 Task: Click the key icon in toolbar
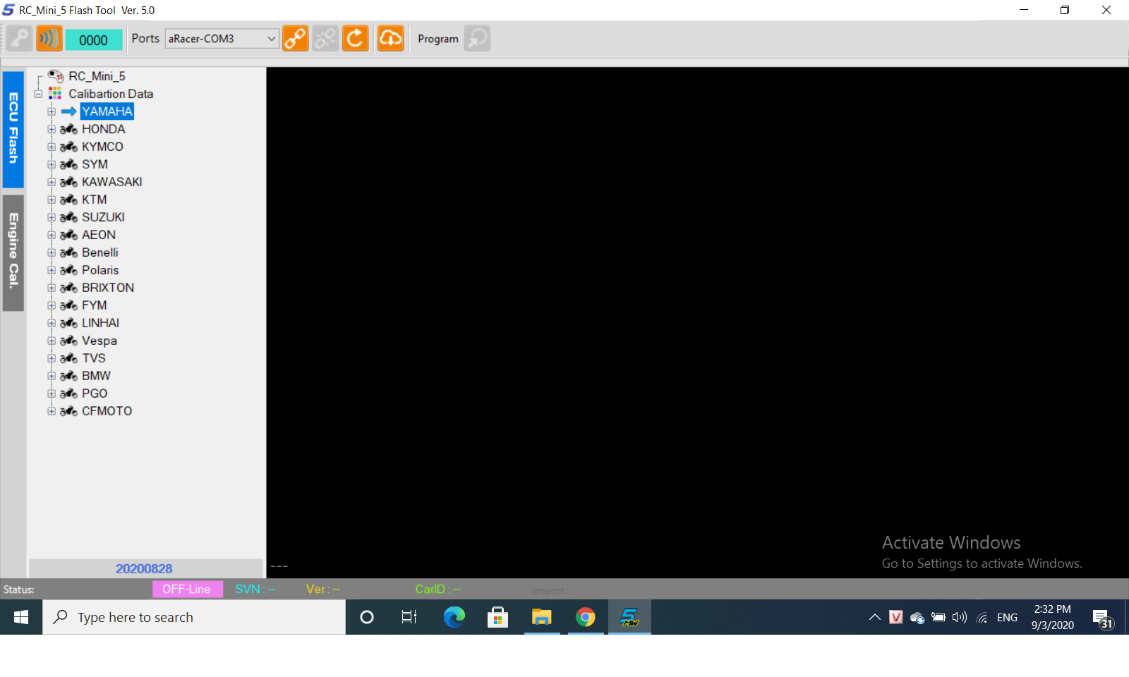click(20, 38)
